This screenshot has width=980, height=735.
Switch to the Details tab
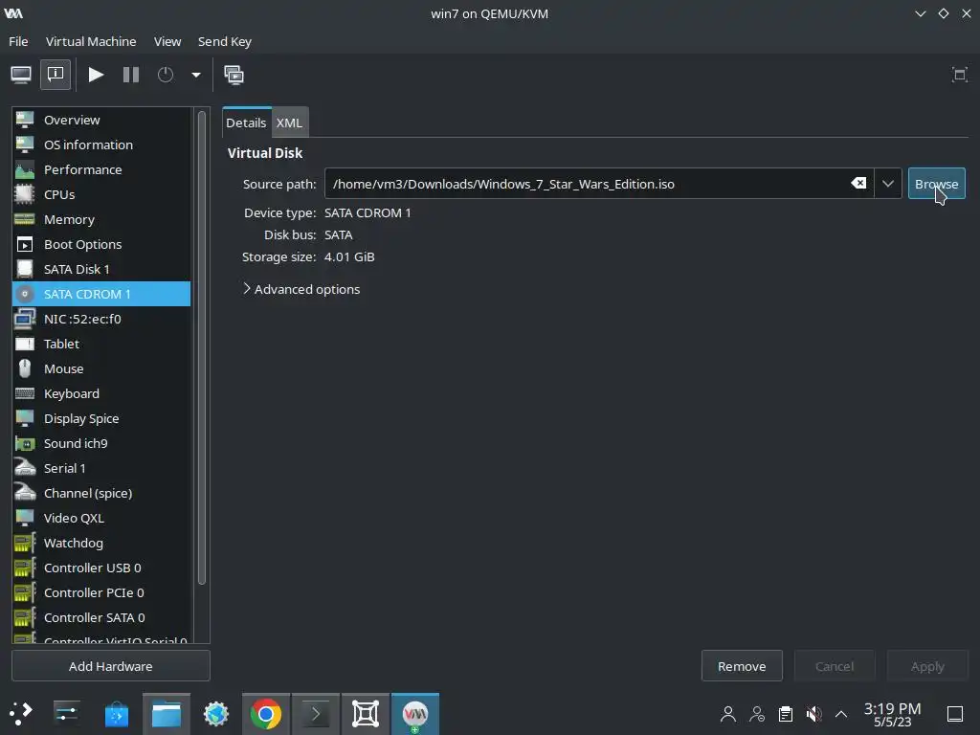[x=246, y=122]
